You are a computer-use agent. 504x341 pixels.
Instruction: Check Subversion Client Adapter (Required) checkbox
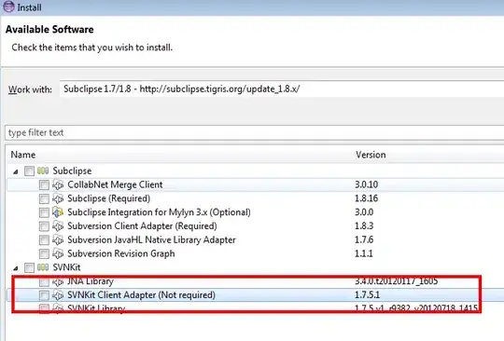tap(44, 226)
